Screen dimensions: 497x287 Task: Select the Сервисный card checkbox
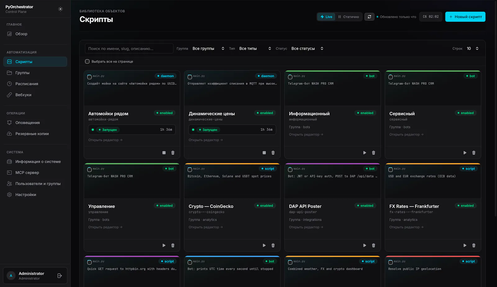tap(390, 77)
